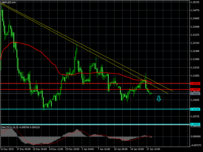Click the 10 Jan 08:00 time label

[x=121, y=149]
